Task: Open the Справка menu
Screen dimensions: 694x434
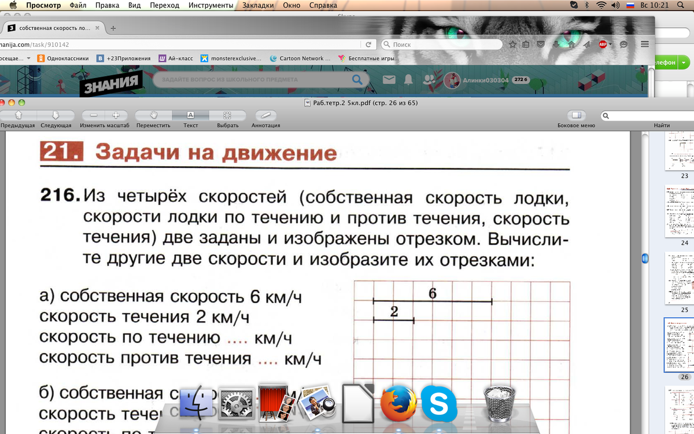Action: (323, 5)
